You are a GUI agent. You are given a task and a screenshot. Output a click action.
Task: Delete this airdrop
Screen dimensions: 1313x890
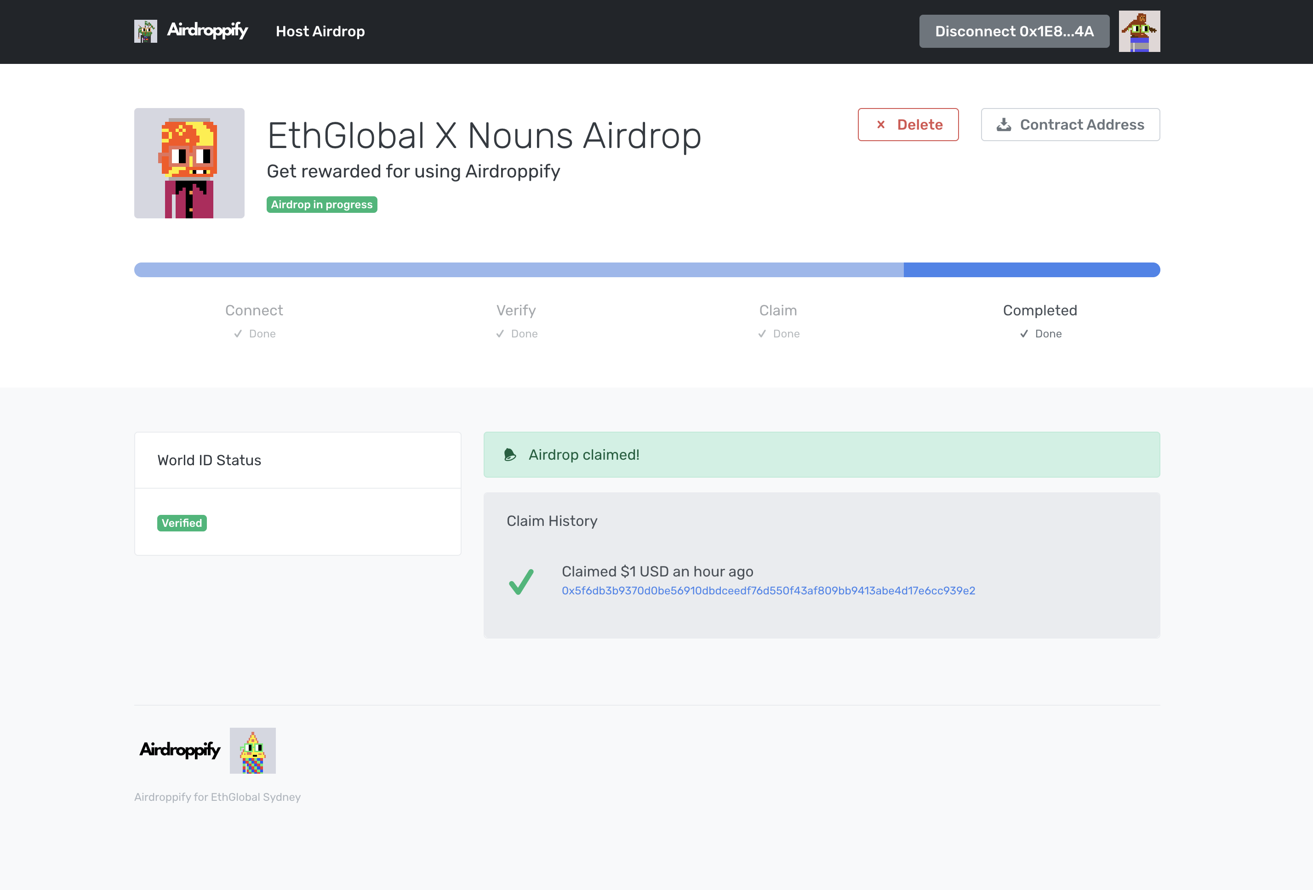[908, 124]
